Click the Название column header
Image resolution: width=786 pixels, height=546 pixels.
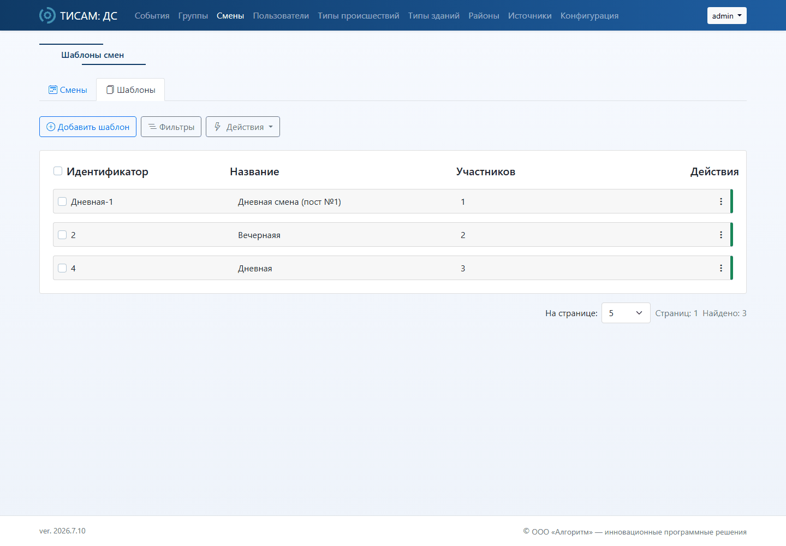[254, 171]
